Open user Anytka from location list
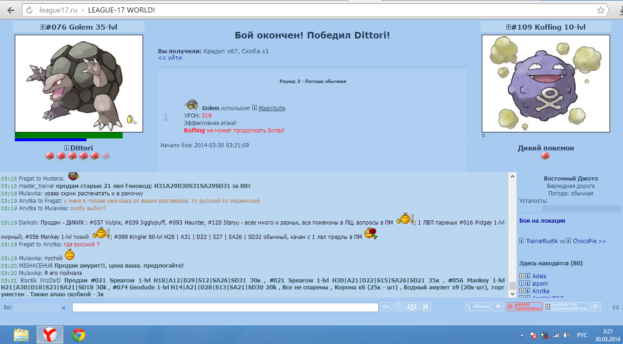 pos(541,291)
